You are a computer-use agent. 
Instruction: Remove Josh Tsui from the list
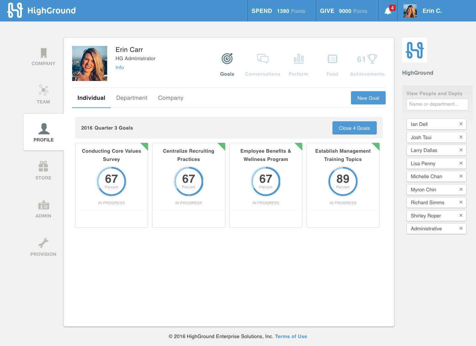pos(461,137)
